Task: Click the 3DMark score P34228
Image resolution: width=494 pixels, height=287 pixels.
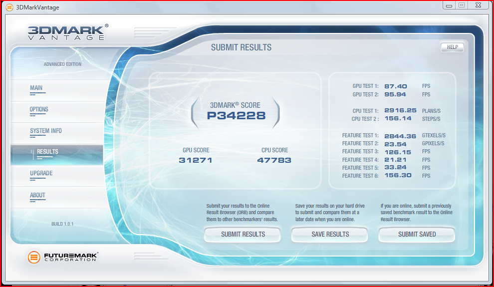Action: click(x=236, y=116)
